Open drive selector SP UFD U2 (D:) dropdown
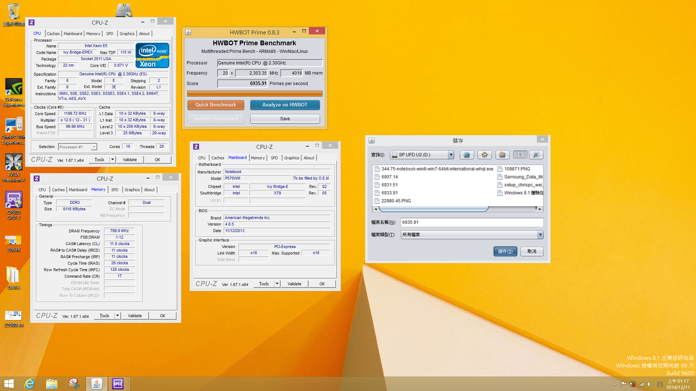Screen dimensions: 696x391 pyautogui.click(x=451, y=155)
